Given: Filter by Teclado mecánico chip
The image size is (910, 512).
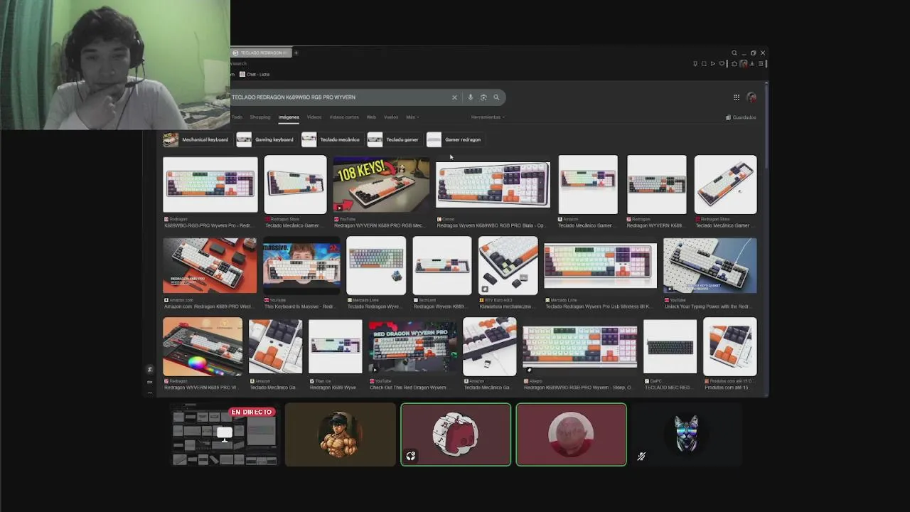Looking at the screenshot, I should click(x=331, y=139).
